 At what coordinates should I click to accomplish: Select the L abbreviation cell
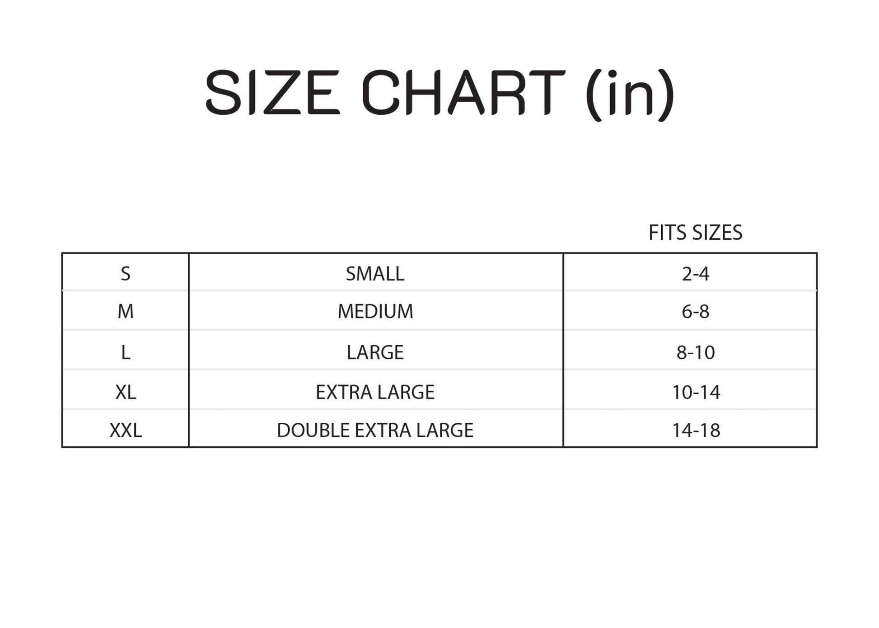(x=126, y=352)
